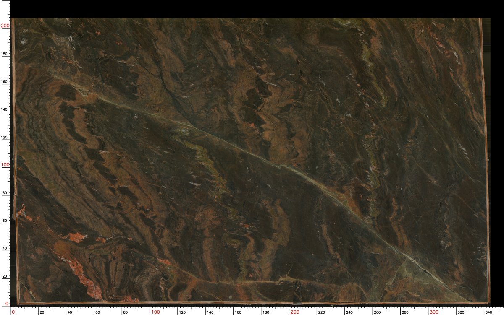Click the 140 label on the left ruler

tap(5, 109)
